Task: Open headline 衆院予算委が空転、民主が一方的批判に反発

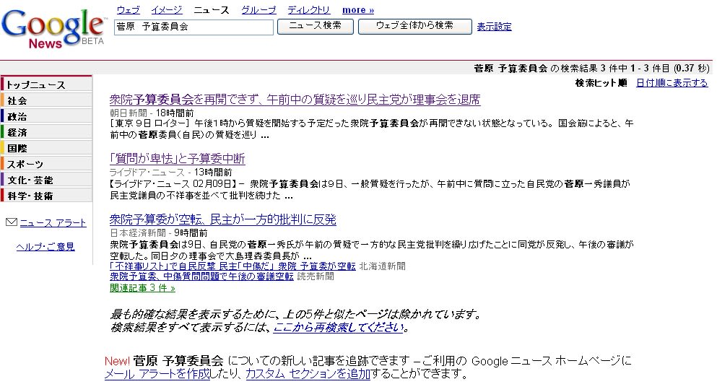Action: 222,219
